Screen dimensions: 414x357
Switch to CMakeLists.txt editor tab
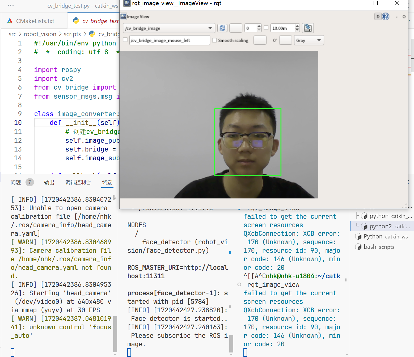pos(34,21)
